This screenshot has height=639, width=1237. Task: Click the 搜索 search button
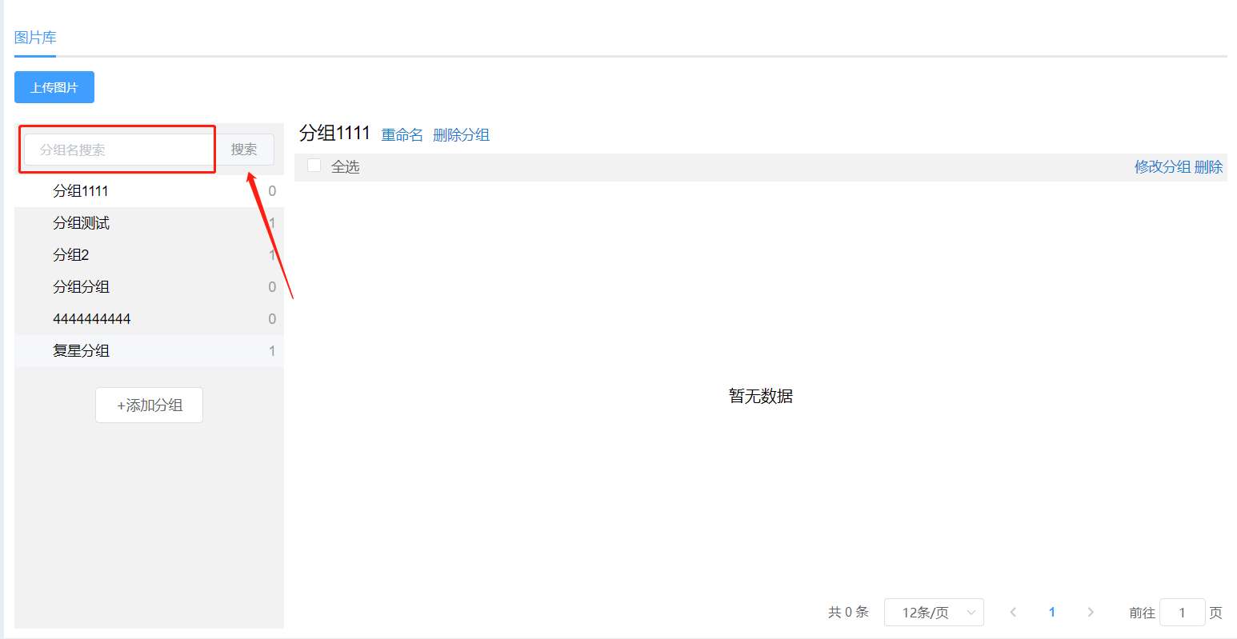pyautogui.click(x=244, y=150)
